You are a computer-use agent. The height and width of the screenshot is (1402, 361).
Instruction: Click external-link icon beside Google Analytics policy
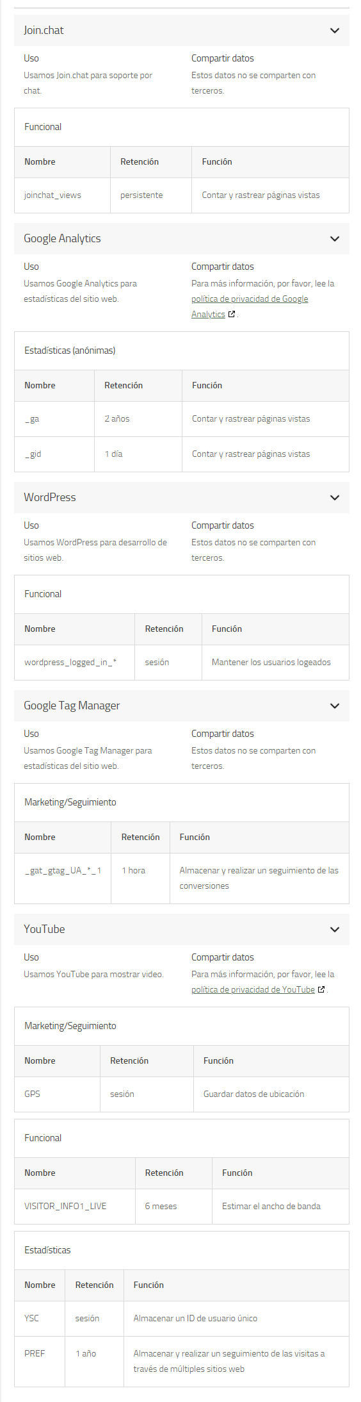pos(232,315)
